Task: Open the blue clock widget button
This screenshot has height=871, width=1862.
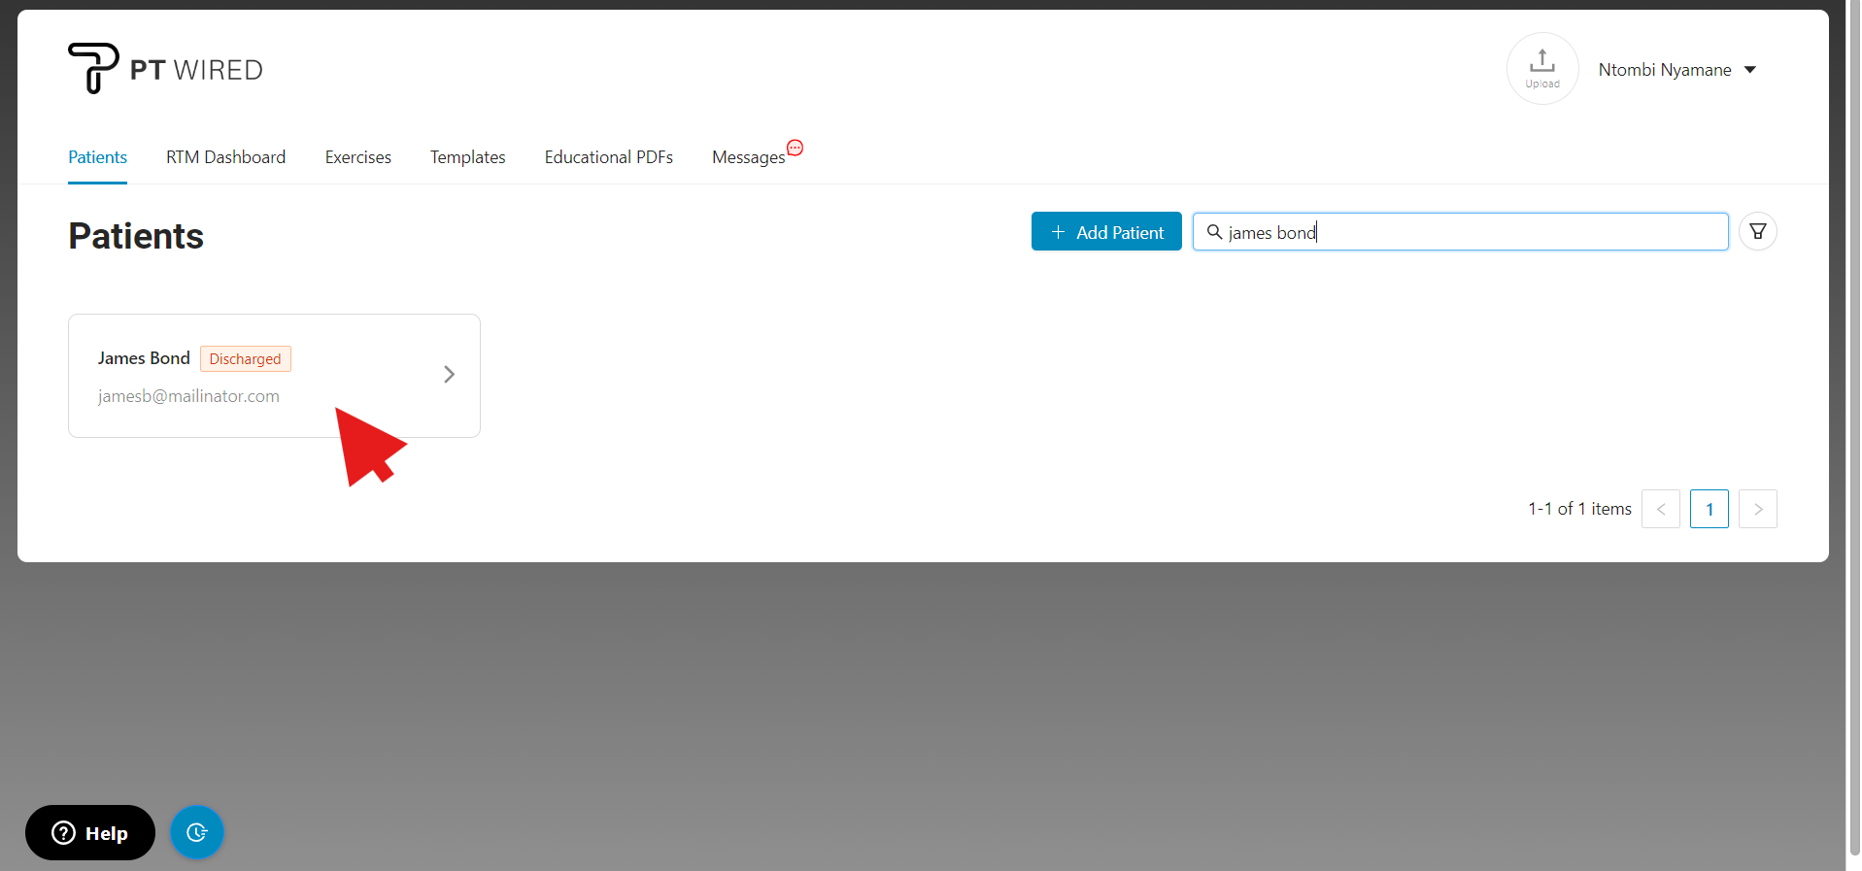Action: coord(197,832)
